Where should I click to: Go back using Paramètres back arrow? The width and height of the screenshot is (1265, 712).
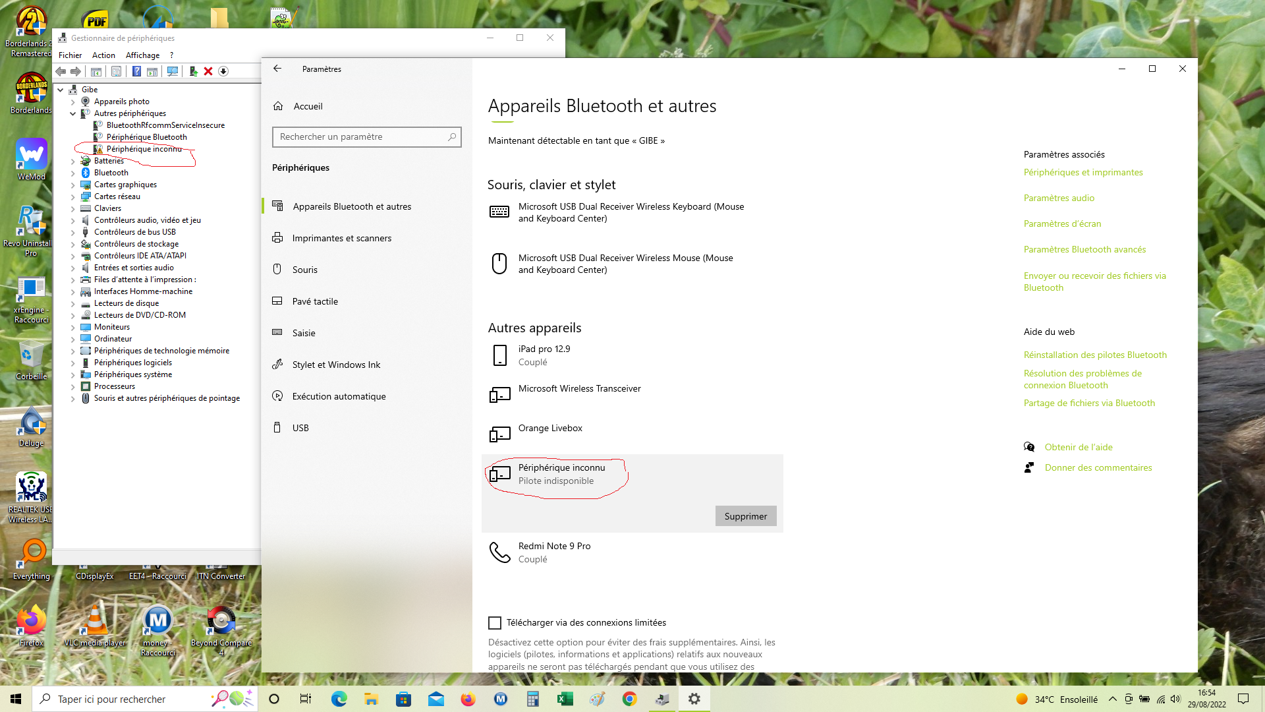pyautogui.click(x=277, y=69)
